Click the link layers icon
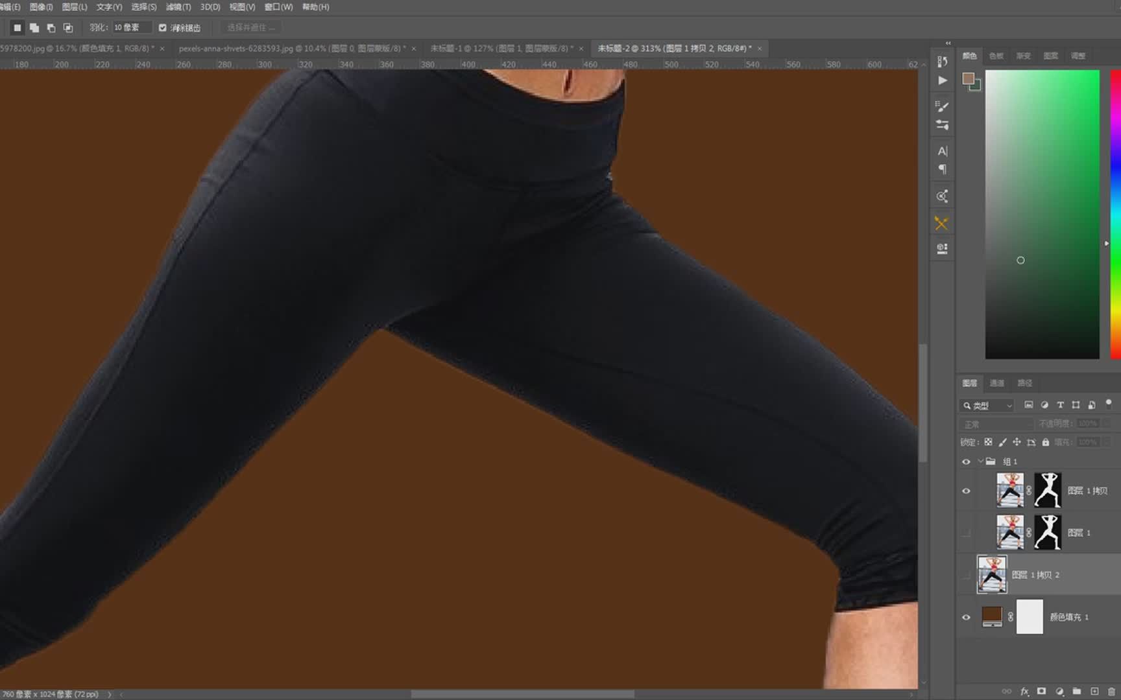Image resolution: width=1121 pixels, height=700 pixels. pyautogui.click(x=1006, y=692)
